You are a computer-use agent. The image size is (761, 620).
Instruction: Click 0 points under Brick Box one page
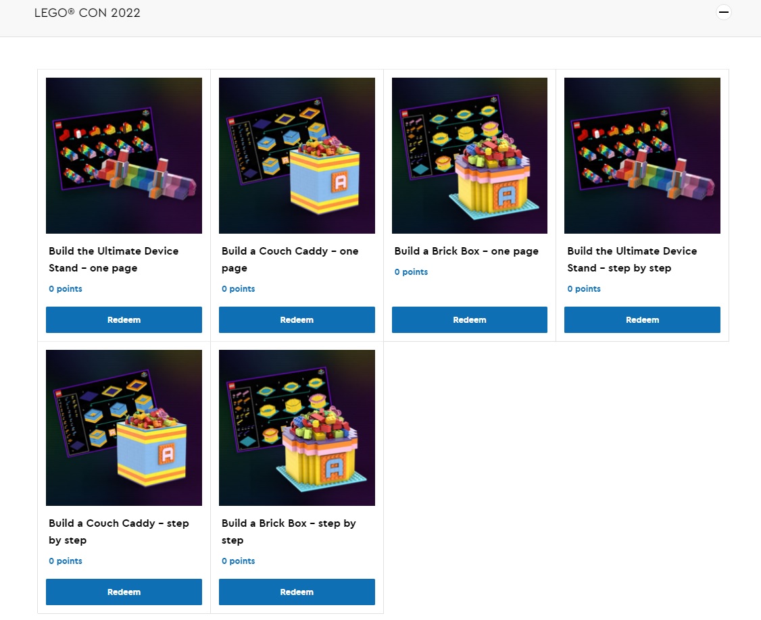tap(411, 272)
